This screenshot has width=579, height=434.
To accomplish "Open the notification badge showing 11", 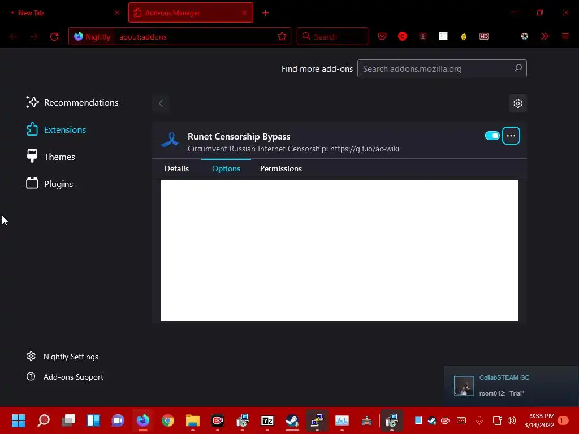I will point(563,420).
